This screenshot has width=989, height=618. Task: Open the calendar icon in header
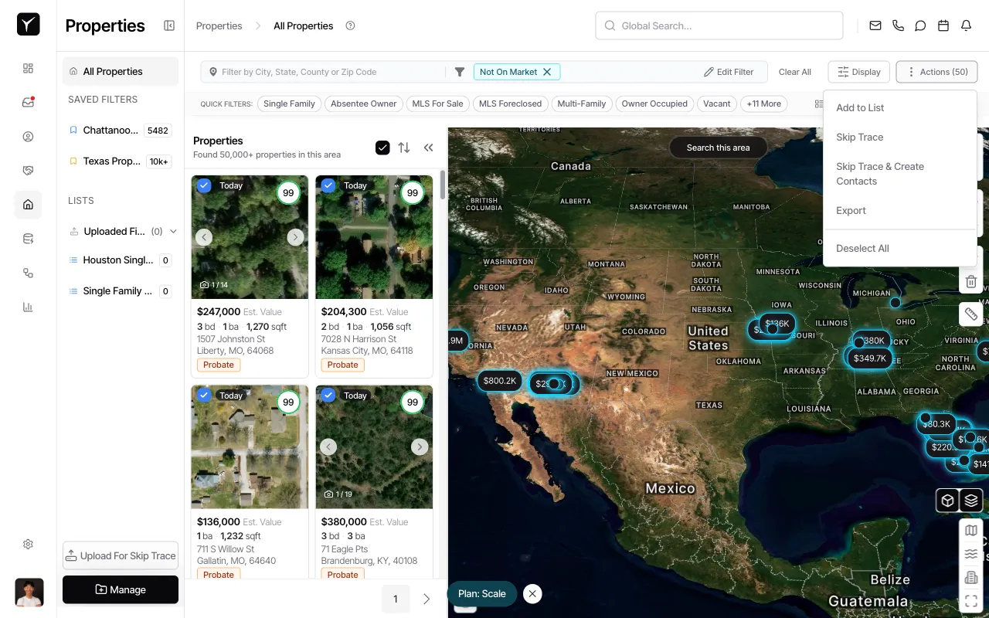pyautogui.click(x=943, y=25)
